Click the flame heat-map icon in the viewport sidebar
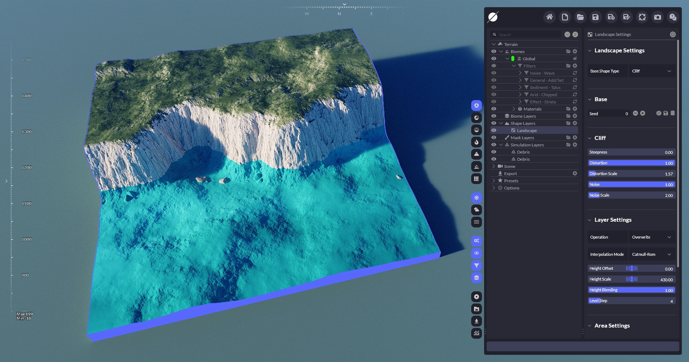The image size is (689, 362). click(x=476, y=142)
